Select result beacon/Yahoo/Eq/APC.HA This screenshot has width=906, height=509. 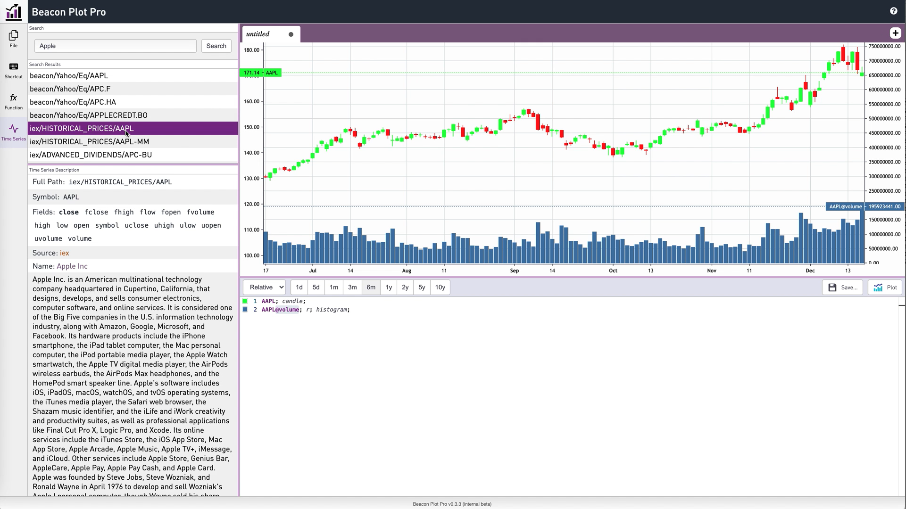point(133,102)
